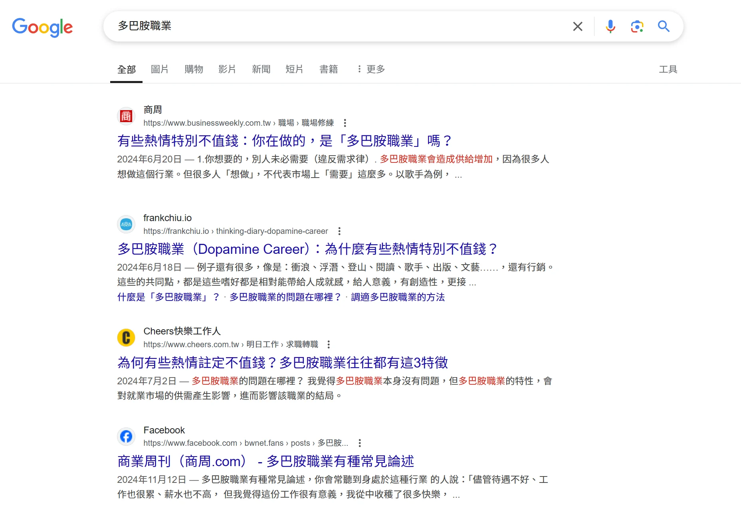Switch to the 新聞 tab
This screenshot has height=520, width=741.
(261, 69)
